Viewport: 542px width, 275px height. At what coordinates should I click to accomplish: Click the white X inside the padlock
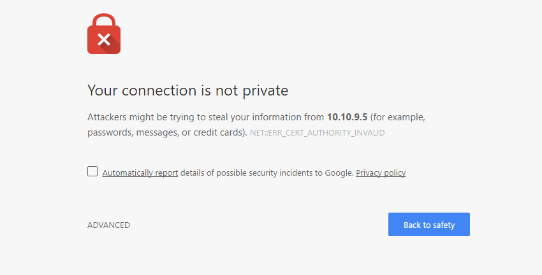pyautogui.click(x=104, y=39)
